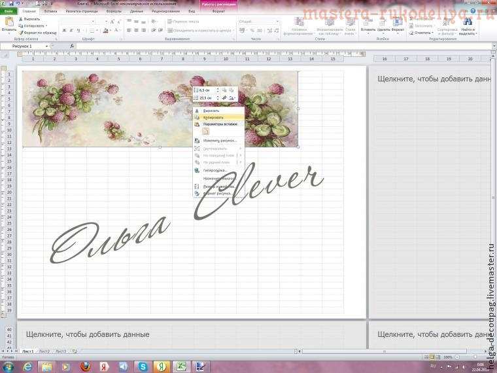The width and height of the screenshot is (497, 373).
Task: Click the blue help question mark icon
Action: (x=473, y=11)
